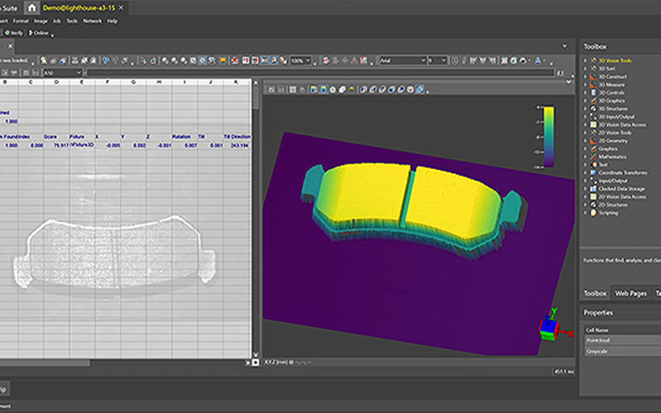
Task: Click the Verify button
Action: [x=14, y=33]
